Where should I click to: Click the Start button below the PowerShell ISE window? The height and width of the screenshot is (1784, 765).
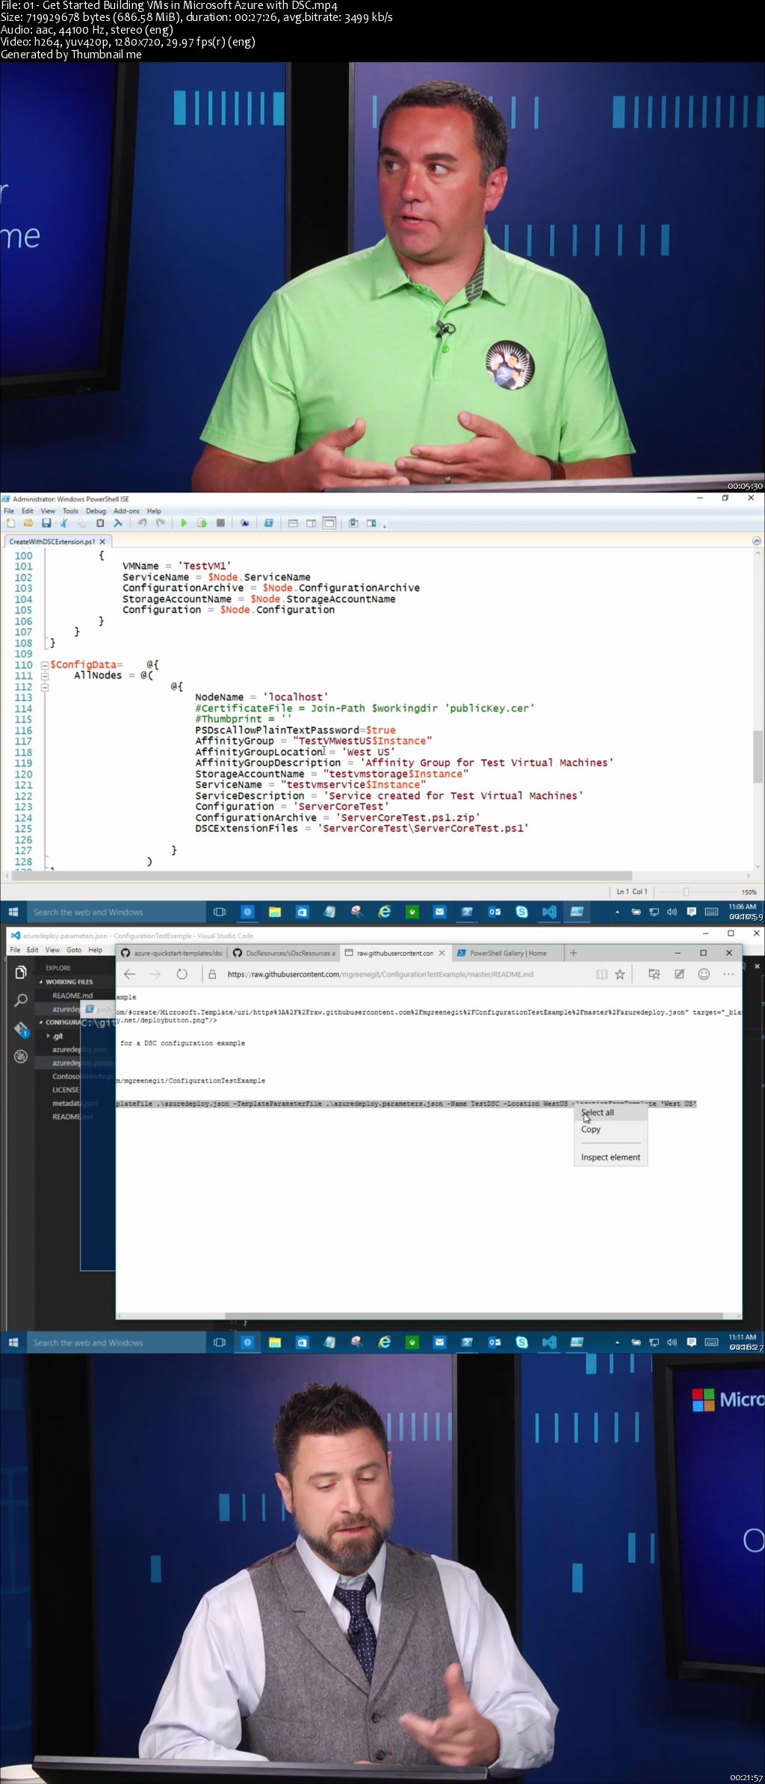pyautogui.click(x=13, y=912)
